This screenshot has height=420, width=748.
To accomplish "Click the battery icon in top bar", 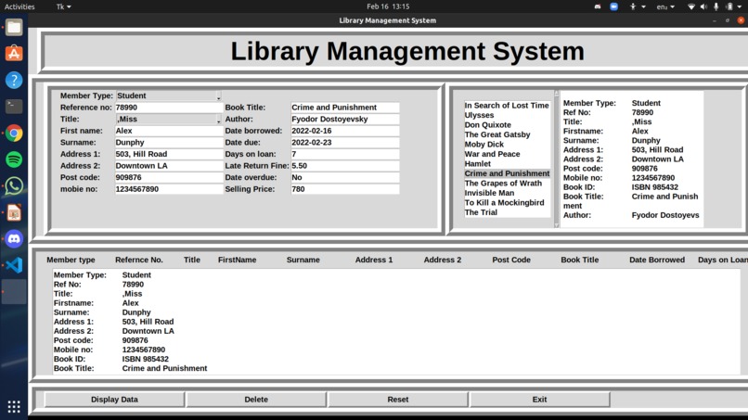I will [729, 6].
